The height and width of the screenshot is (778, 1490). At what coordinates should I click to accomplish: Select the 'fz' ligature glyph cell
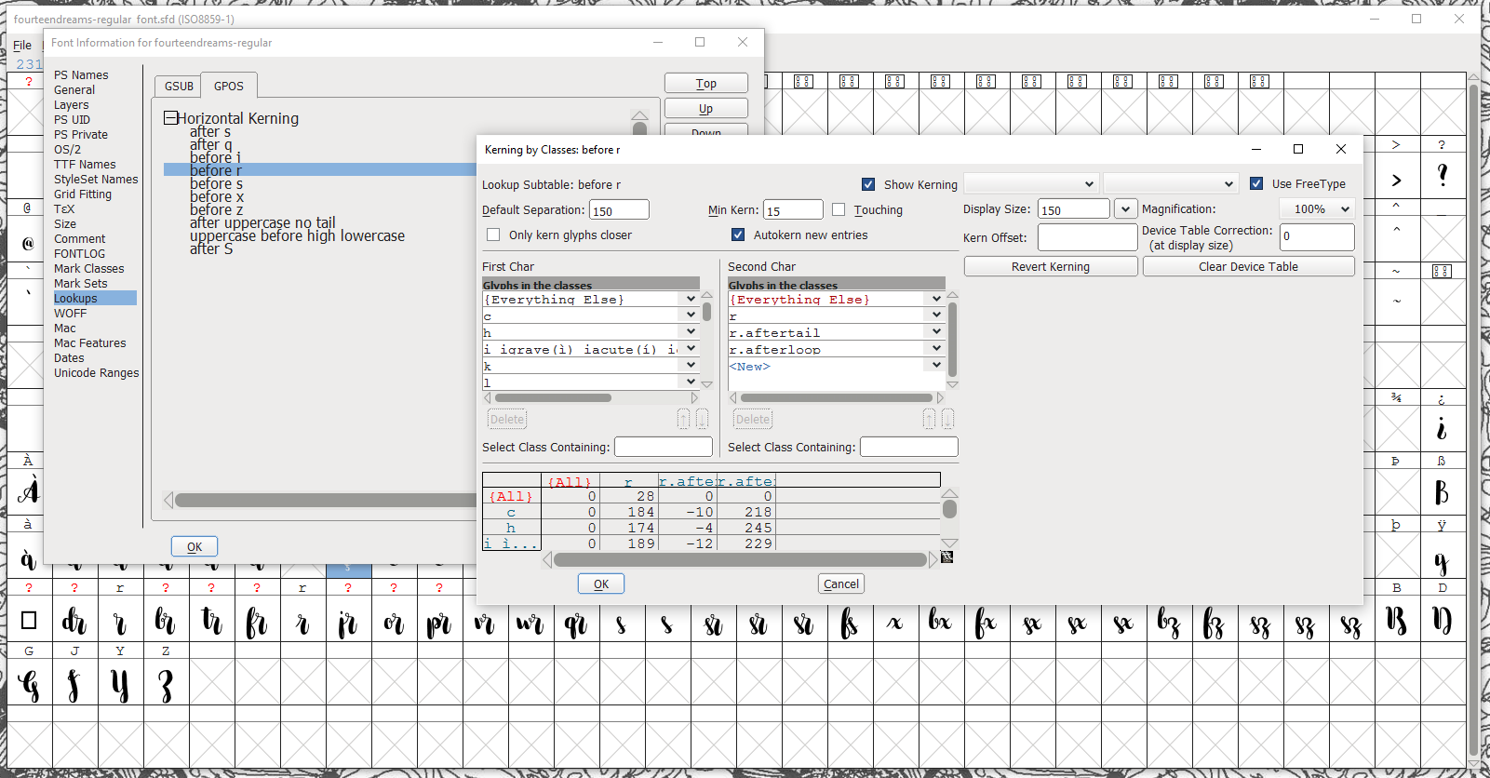[x=1215, y=621]
